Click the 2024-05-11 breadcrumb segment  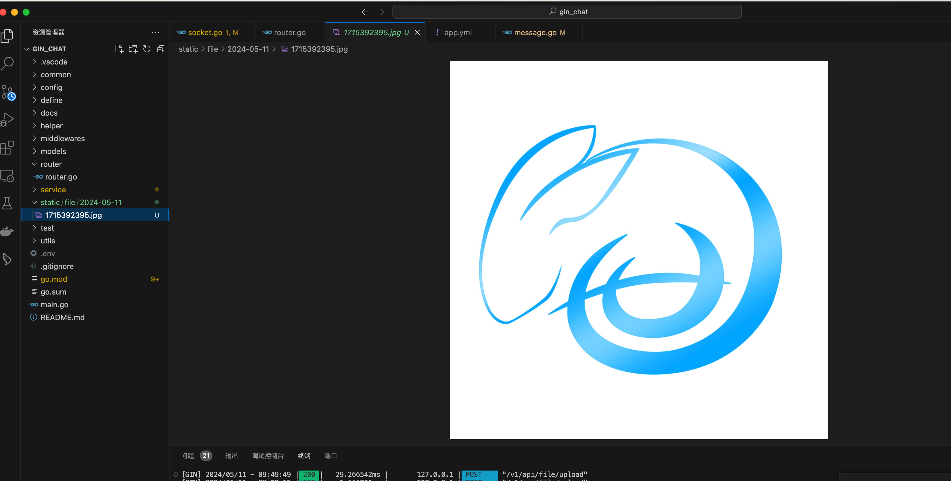click(x=248, y=49)
